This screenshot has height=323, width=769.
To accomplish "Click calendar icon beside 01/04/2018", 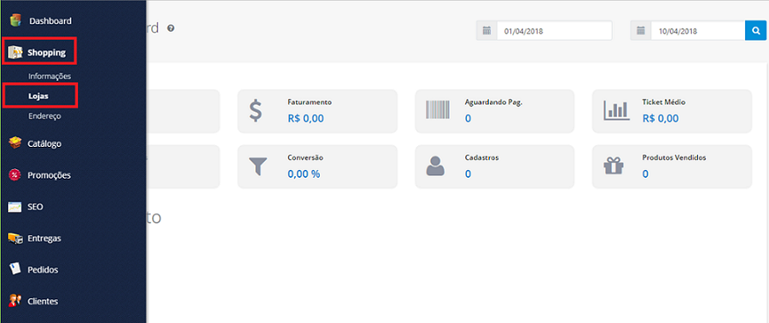I will point(486,31).
